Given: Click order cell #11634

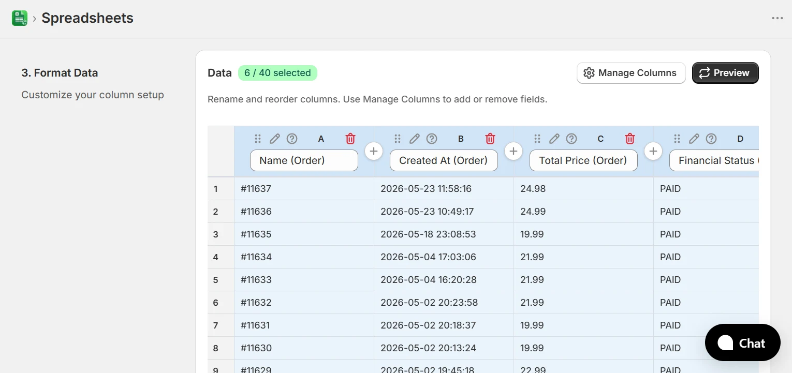Looking at the screenshot, I should point(304,257).
